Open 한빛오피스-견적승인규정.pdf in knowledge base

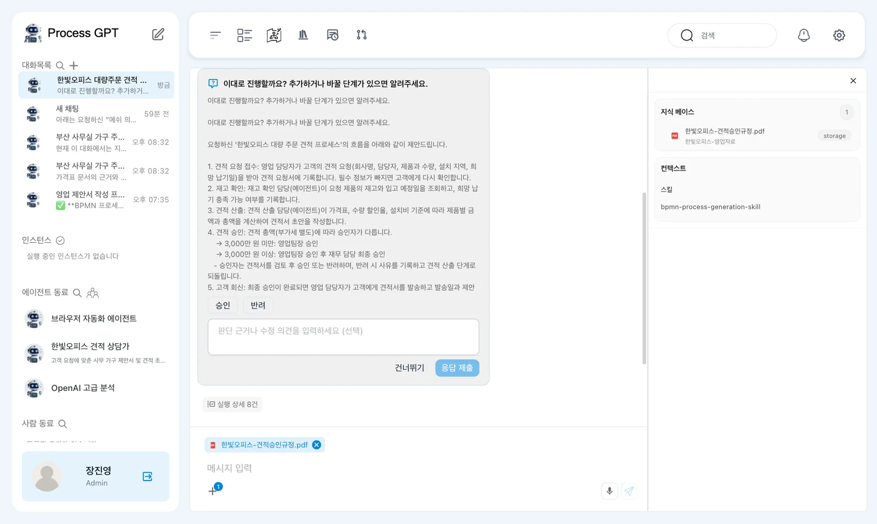point(725,132)
